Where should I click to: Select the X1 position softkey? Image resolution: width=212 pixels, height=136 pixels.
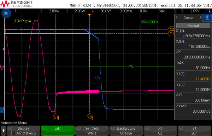coord(160,131)
